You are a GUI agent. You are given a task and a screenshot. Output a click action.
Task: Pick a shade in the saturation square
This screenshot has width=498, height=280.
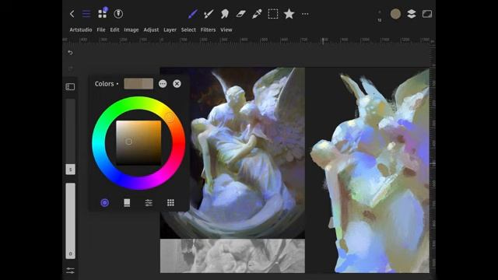pyautogui.click(x=139, y=143)
